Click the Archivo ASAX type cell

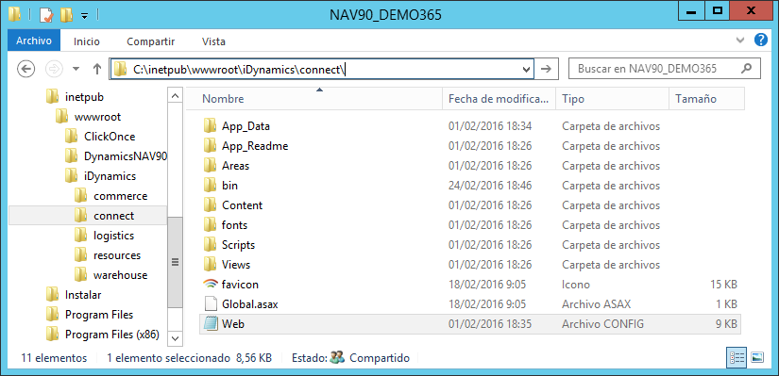tap(596, 304)
